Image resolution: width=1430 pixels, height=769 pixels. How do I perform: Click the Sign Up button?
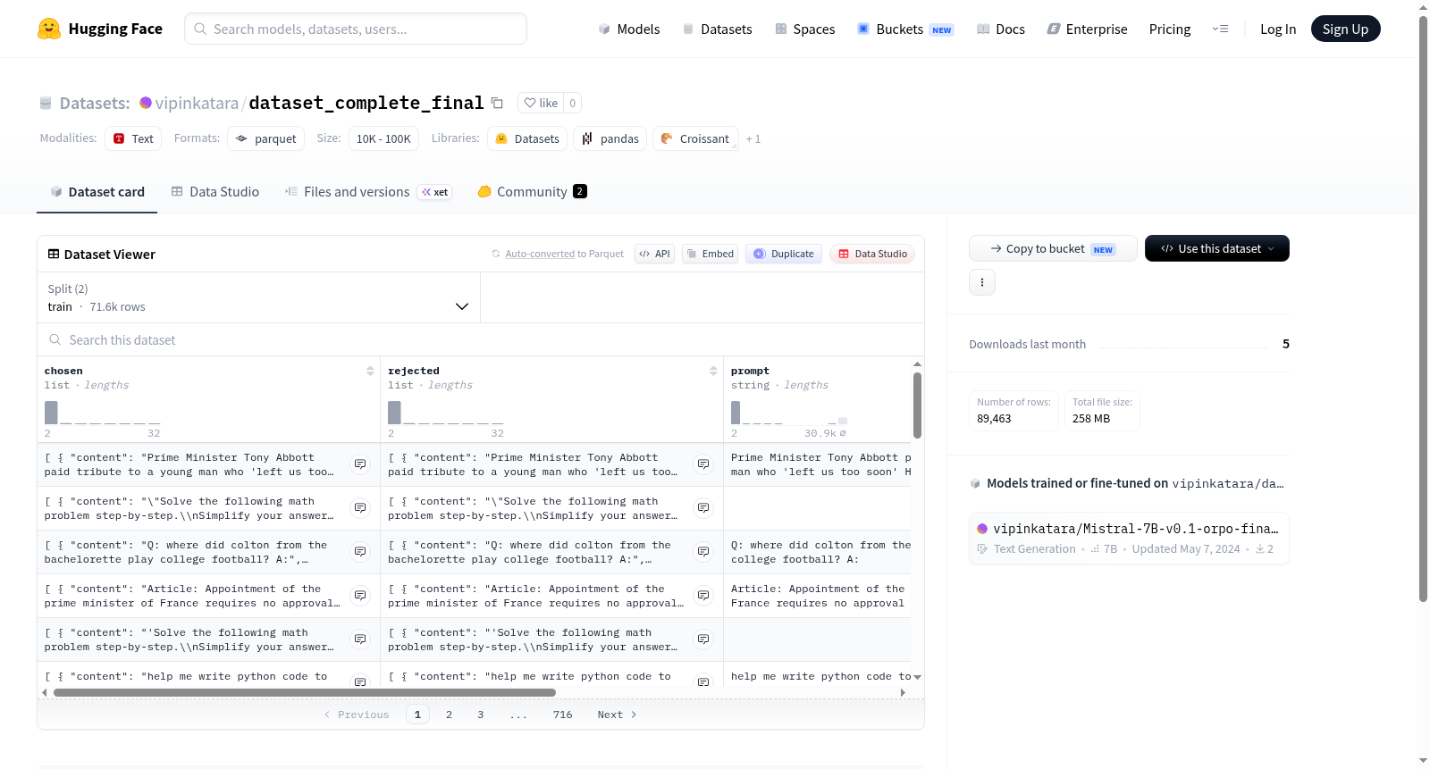coord(1345,29)
